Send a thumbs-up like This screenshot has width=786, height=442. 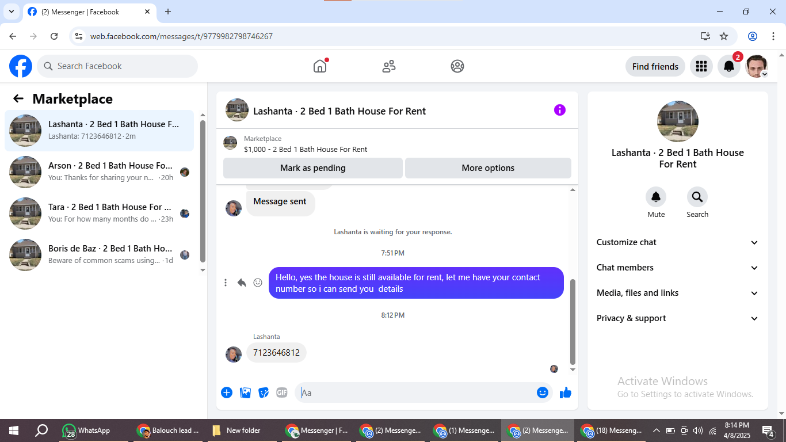(566, 393)
